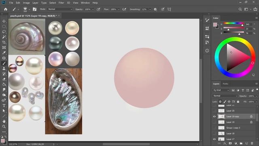Select the Magic Wand tool

click(x=4, y=37)
